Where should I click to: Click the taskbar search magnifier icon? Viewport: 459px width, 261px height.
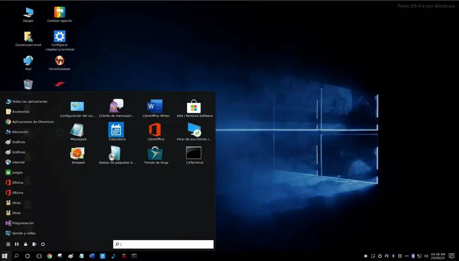(x=17, y=256)
